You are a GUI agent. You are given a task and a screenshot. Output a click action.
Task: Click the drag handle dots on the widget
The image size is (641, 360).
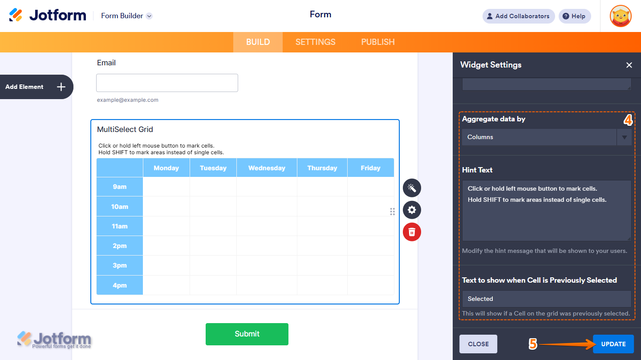392,212
